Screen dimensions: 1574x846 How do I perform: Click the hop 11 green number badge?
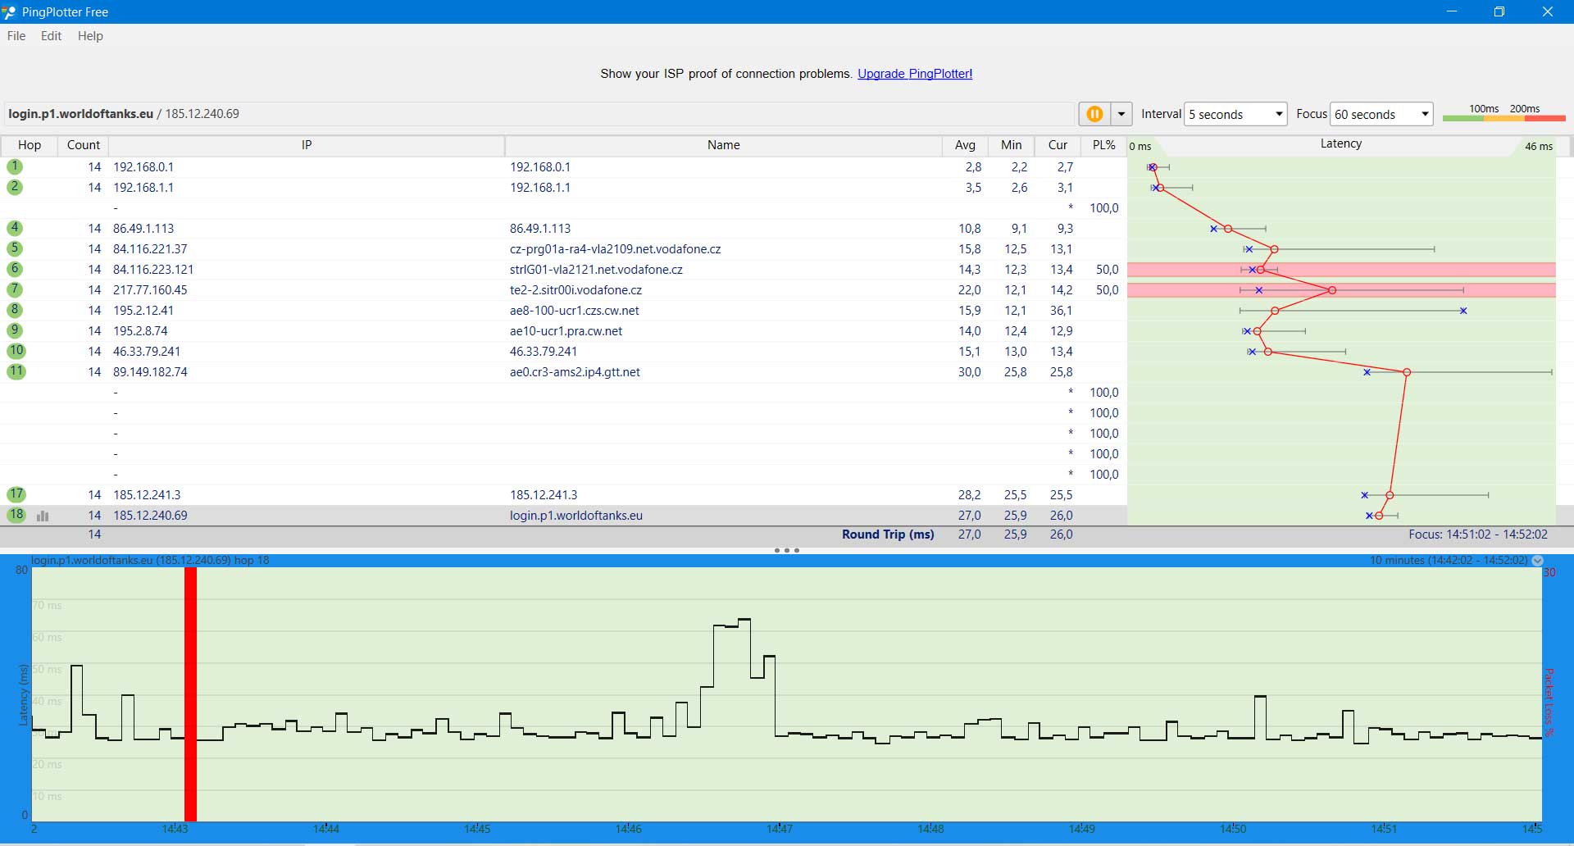pos(16,371)
